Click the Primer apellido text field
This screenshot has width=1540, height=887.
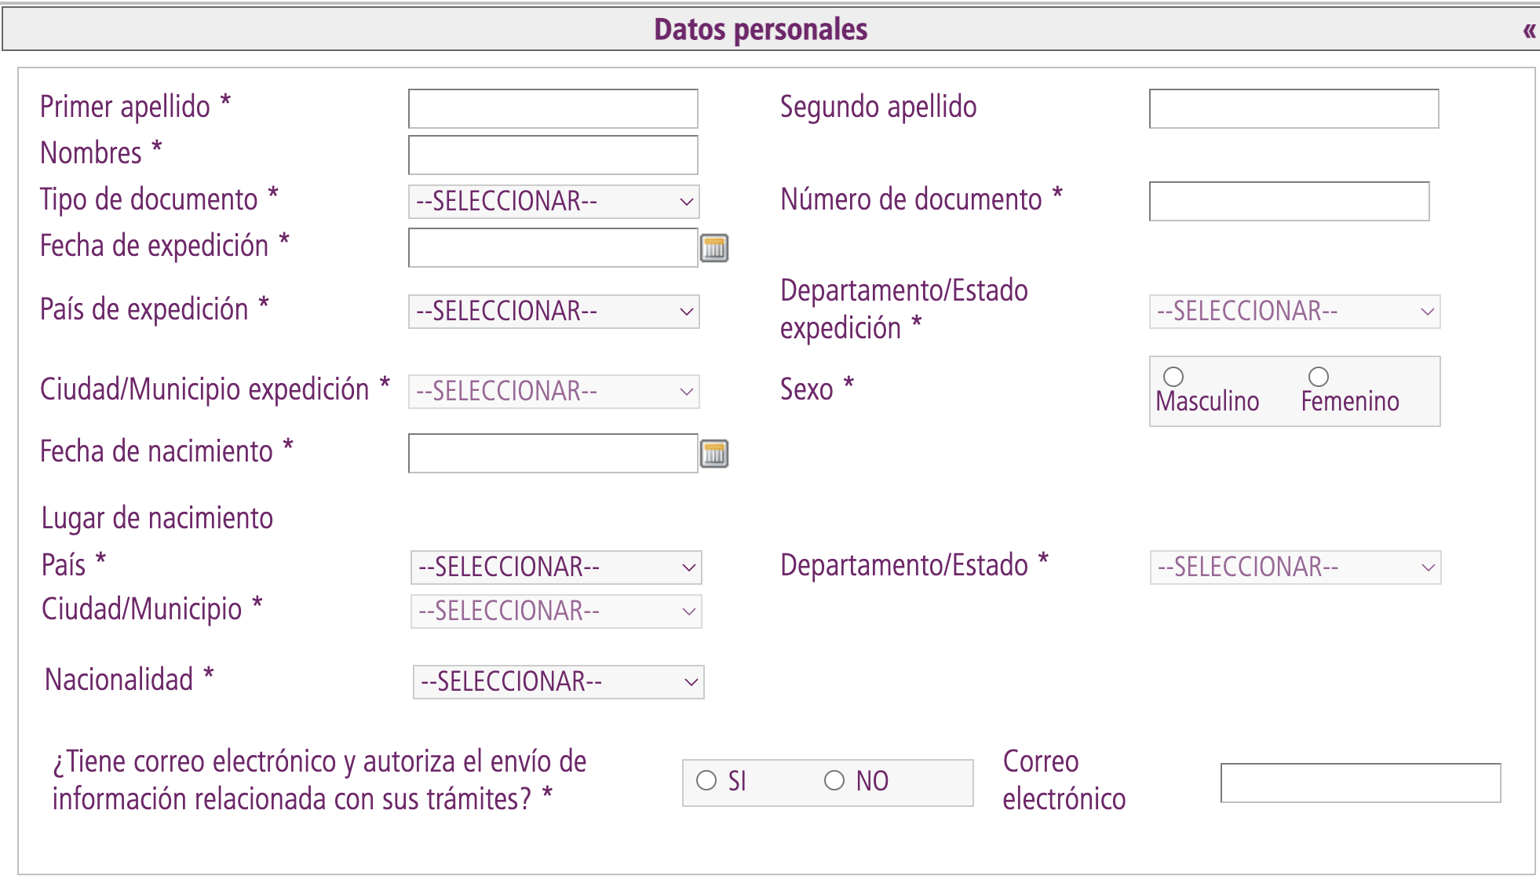point(552,108)
